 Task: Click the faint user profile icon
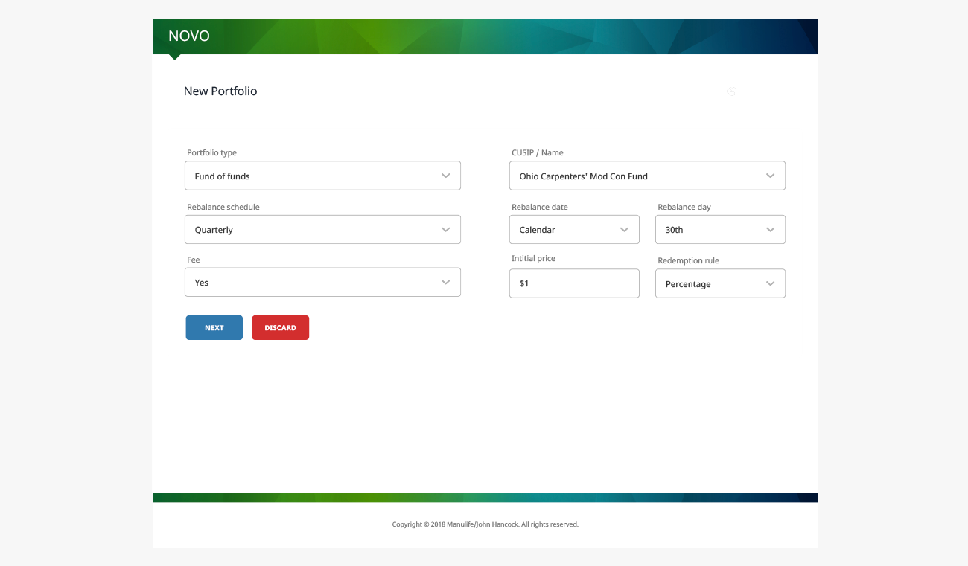(732, 91)
